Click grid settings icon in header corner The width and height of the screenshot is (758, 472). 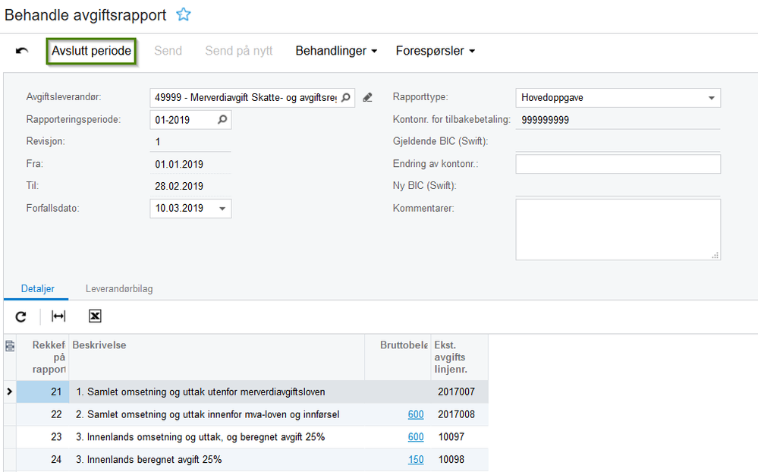9,346
